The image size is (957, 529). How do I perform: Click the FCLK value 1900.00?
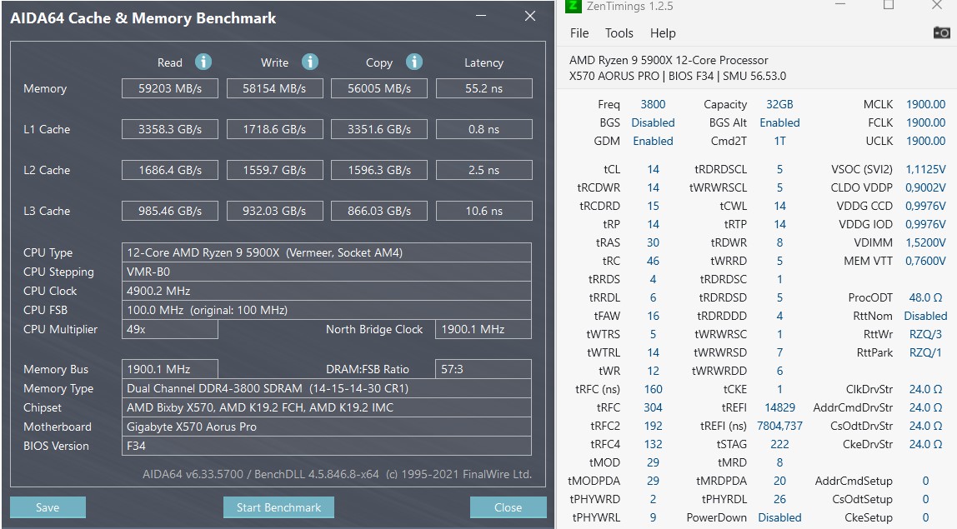[x=925, y=122]
